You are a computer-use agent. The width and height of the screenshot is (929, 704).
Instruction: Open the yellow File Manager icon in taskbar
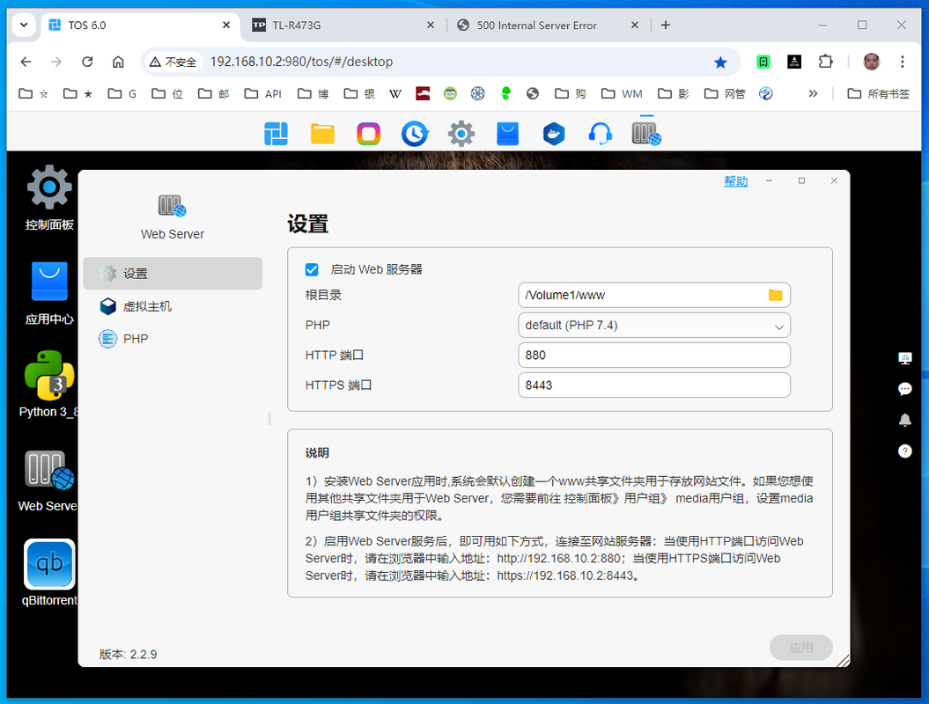[x=322, y=134]
